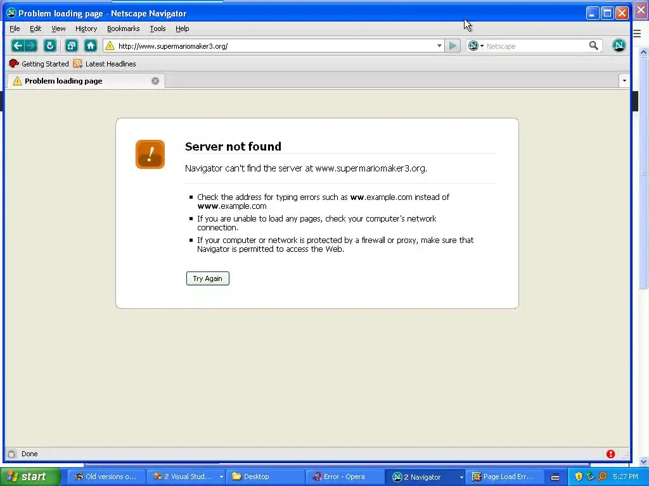Open the Edit menu

[35, 28]
